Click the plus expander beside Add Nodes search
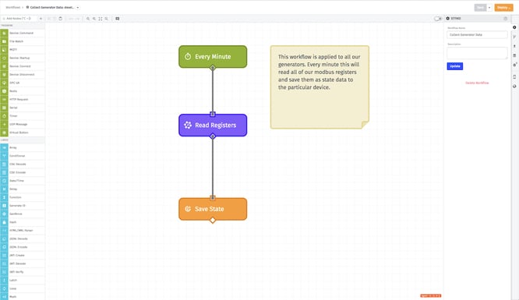519x300 pixels. pyautogui.click(x=41, y=19)
